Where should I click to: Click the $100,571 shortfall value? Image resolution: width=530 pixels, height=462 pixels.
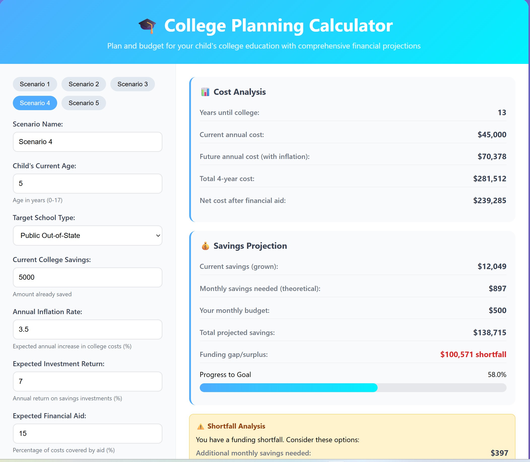(473, 355)
